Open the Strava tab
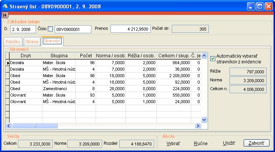The height and width of the screenshot is (152, 275). pyautogui.click(x=32, y=42)
